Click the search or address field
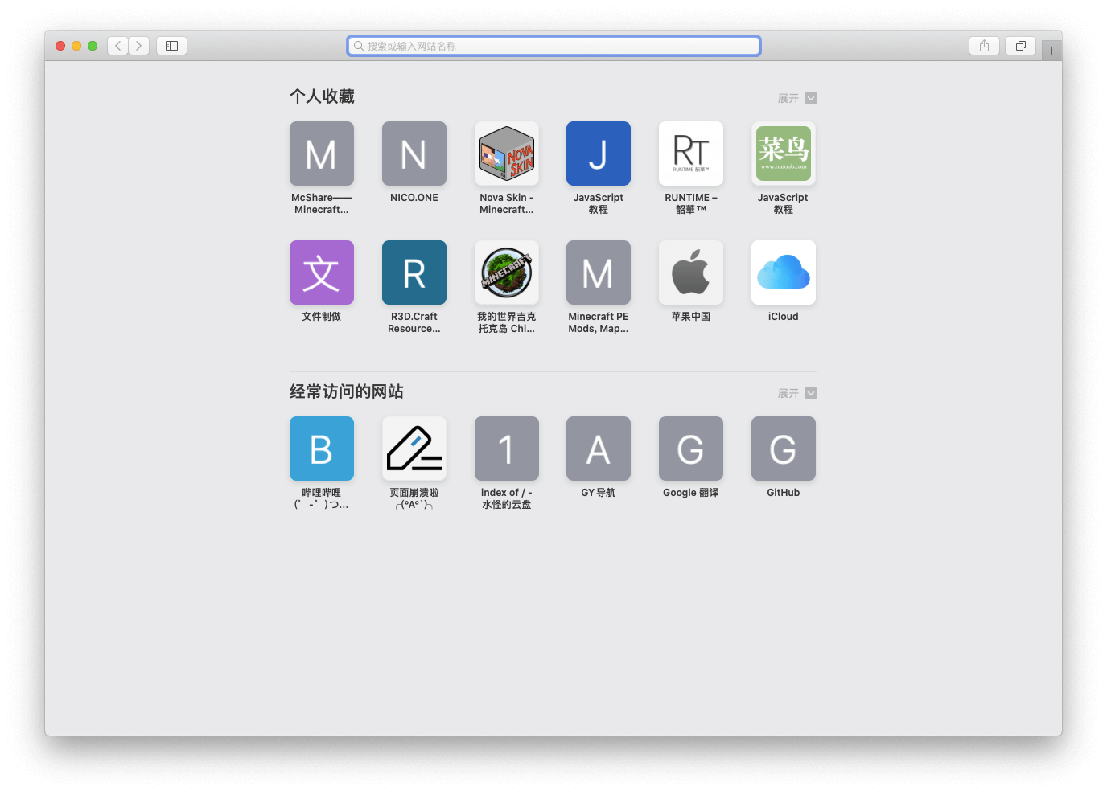The height and width of the screenshot is (795, 1107). point(554,46)
